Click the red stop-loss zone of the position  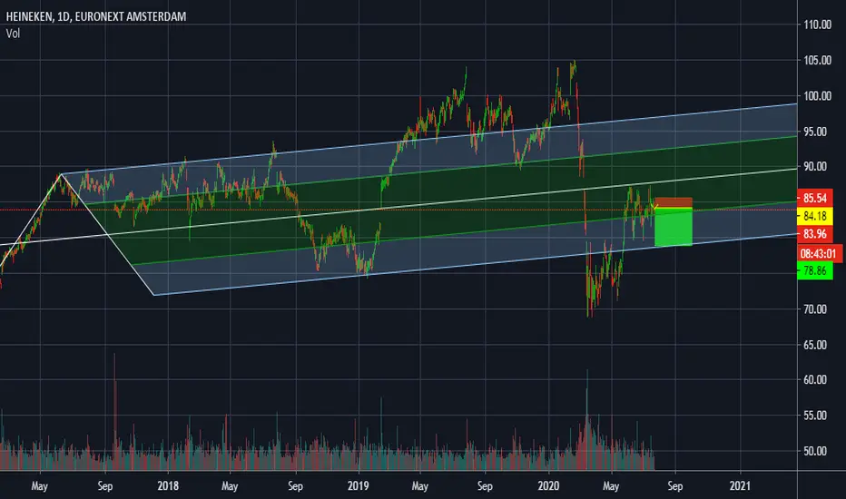[674, 203]
